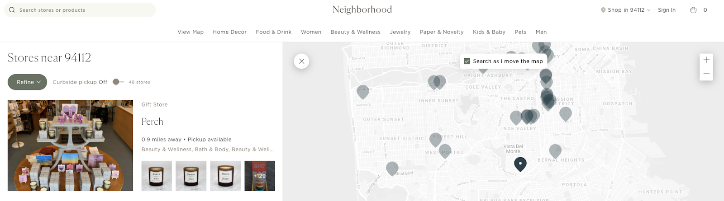
Task: Select the dark highlighted map pin
Action: pos(520,163)
